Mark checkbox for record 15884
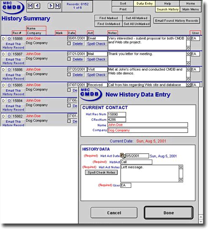Image resolution: width=208 pixels, height=229 pixels. pyautogui.click(x=69, y=106)
